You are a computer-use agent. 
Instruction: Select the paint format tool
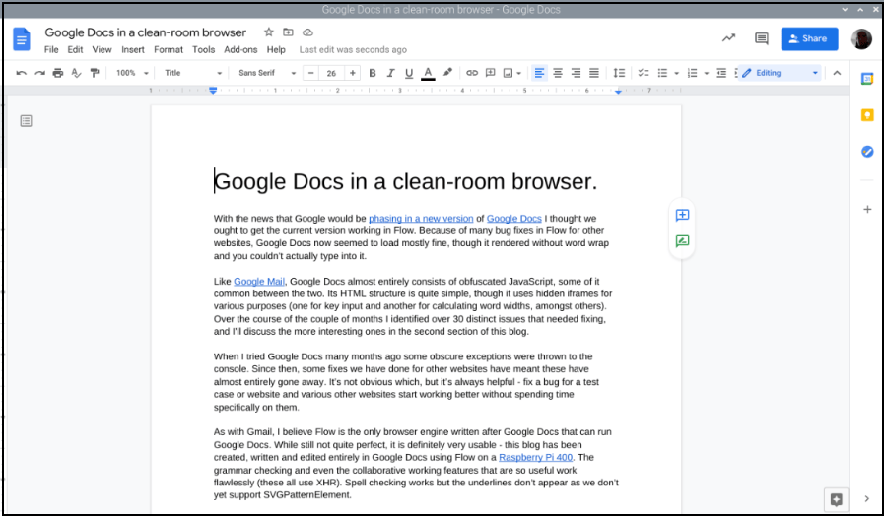click(95, 73)
